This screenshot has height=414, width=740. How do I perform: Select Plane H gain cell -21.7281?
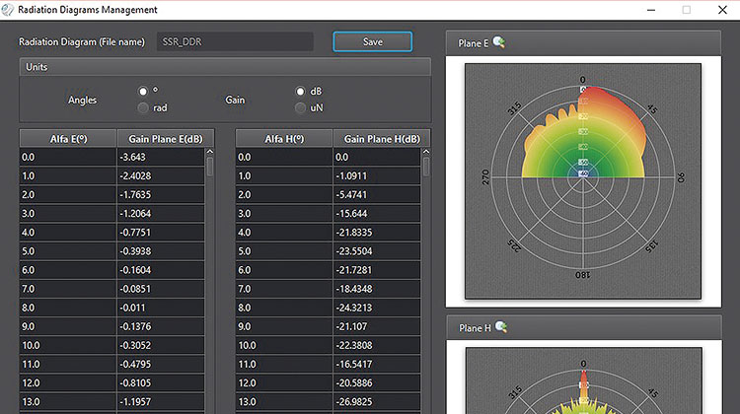(x=377, y=270)
